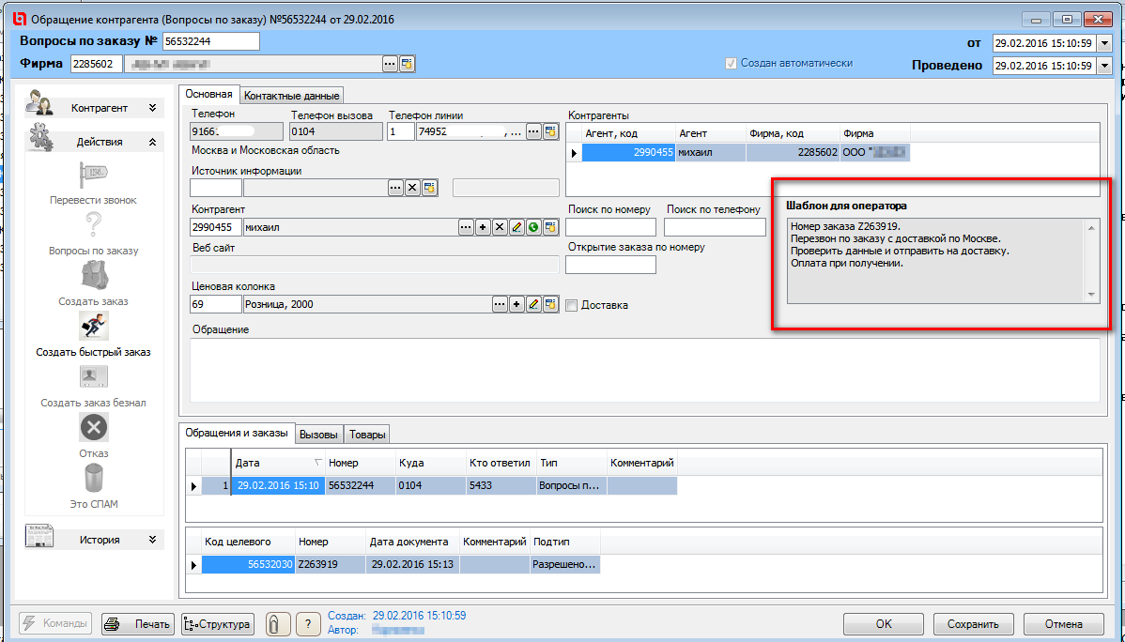
Task: Clear the Контрагент field with the X button
Action: 501,227
